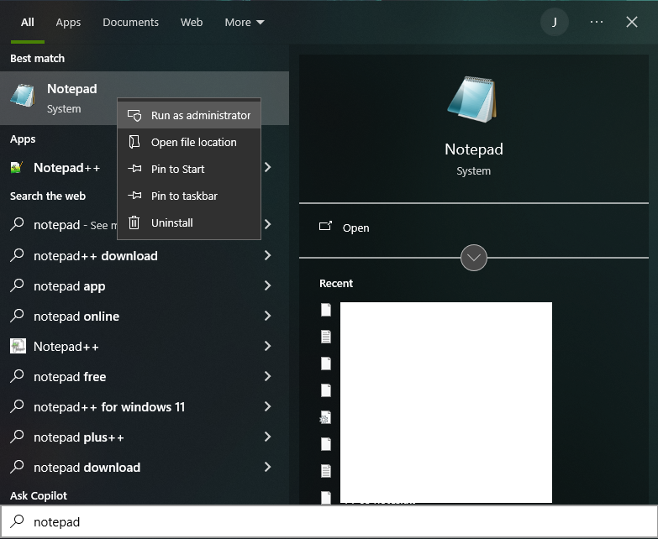Click Open in the Notepad preview pane

pos(355,228)
